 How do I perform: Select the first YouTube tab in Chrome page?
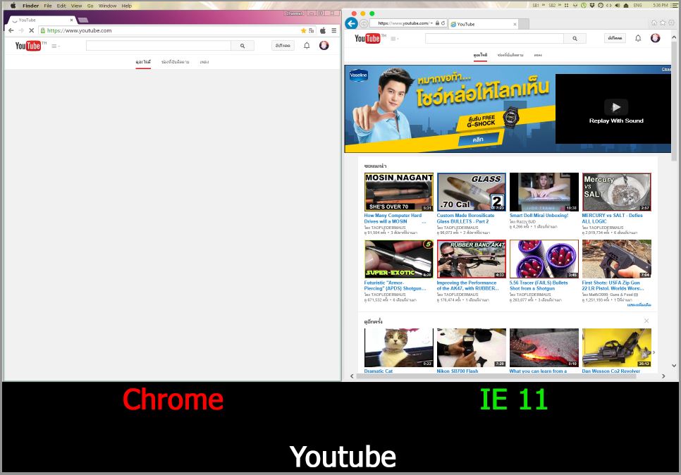tap(143, 62)
